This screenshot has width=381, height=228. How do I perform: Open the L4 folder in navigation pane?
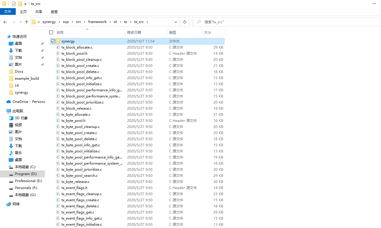point(17,85)
